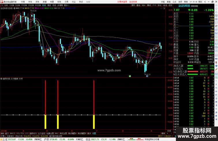Click the 沪深 index value in status bar
The image size is (218, 141).
pos(54,139)
